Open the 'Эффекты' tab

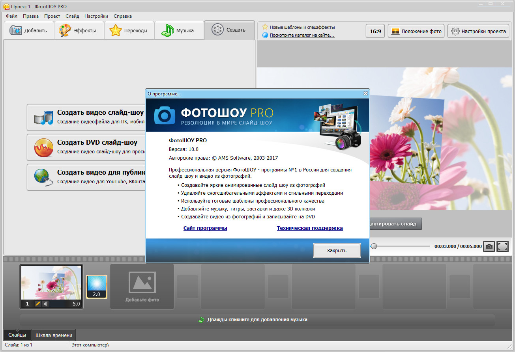pyautogui.click(x=79, y=30)
